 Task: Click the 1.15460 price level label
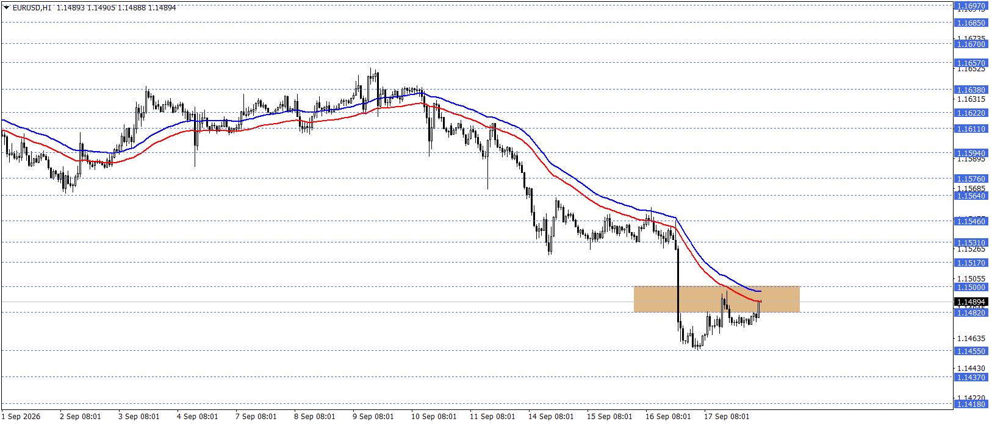point(970,221)
